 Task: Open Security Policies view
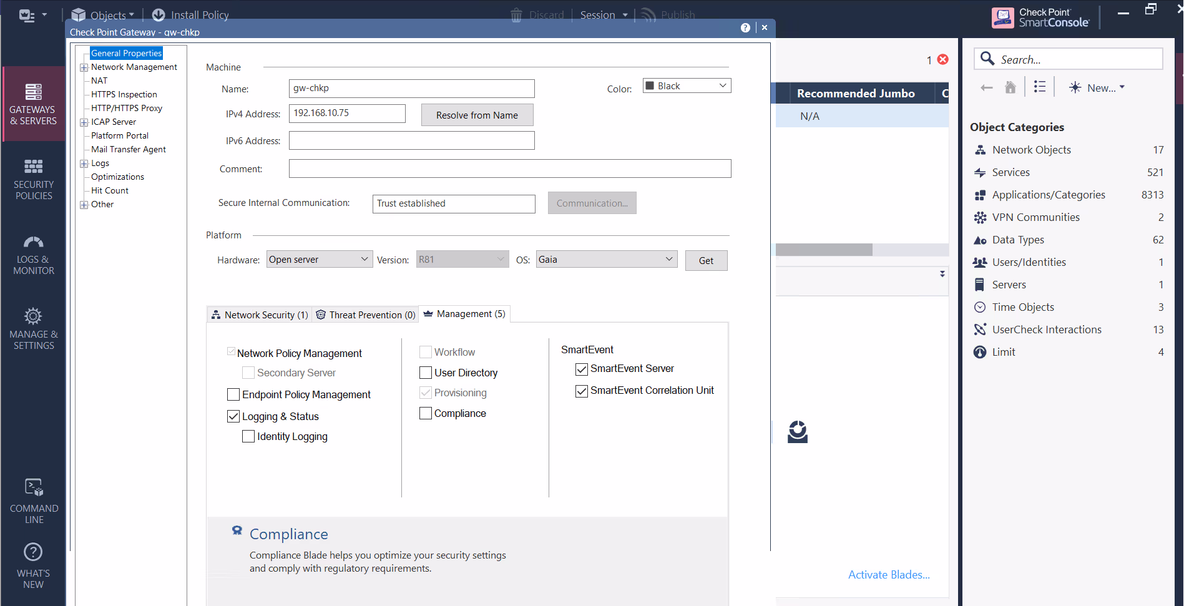coord(33,178)
